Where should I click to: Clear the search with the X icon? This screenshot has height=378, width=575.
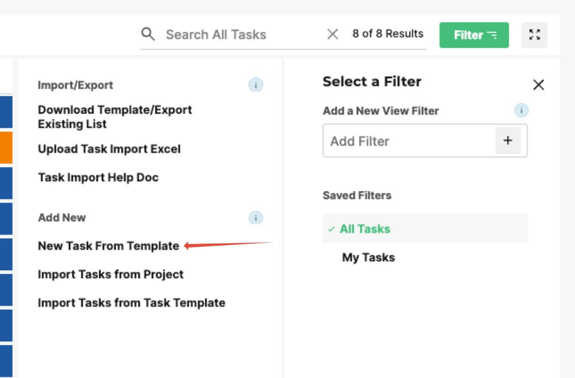point(332,34)
